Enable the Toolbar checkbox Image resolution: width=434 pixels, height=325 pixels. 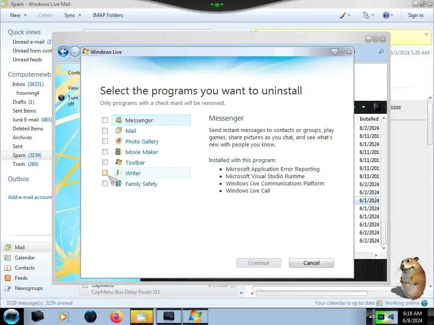[105, 162]
